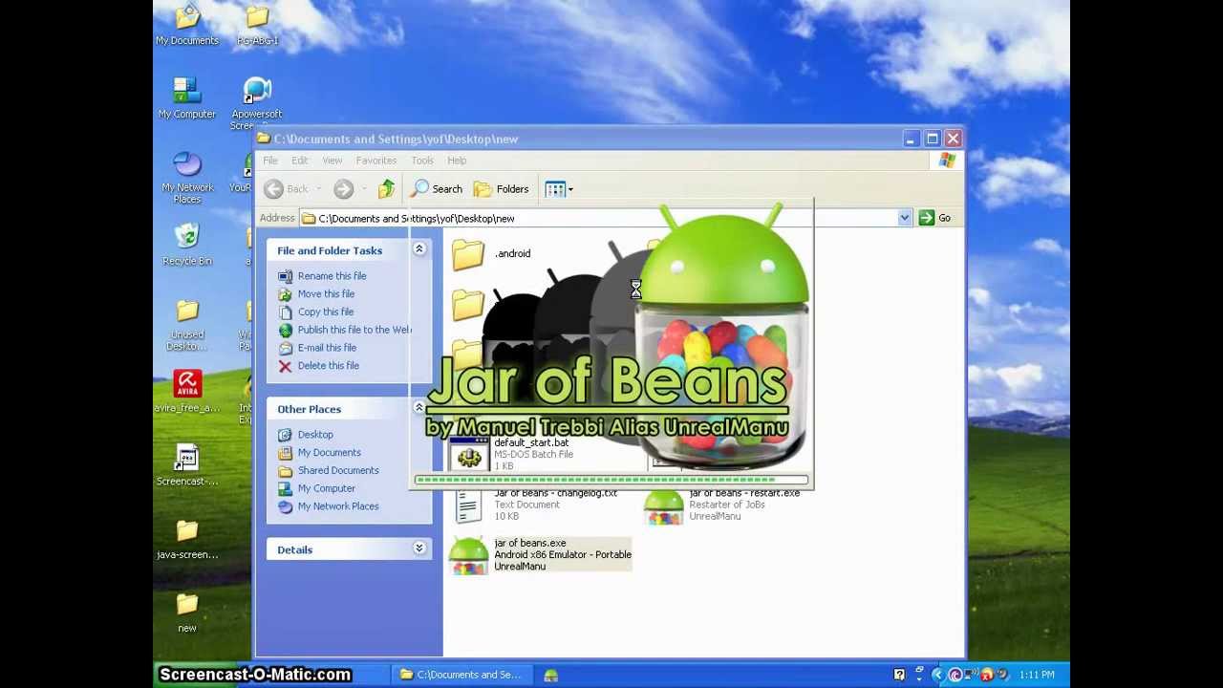Click the Go button beside address bar
Viewport: 1223px width, 688px height.
click(934, 218)
